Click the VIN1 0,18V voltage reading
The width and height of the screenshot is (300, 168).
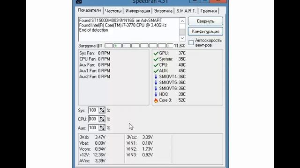pos(140,143)
